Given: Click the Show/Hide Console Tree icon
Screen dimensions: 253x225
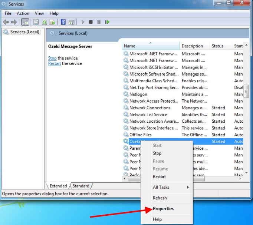Looking at the screenshot, I should [25, 22].
